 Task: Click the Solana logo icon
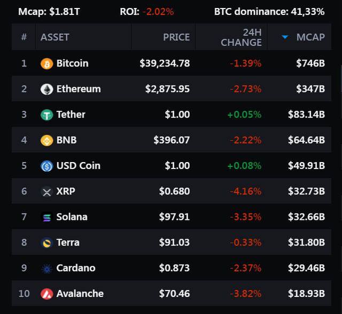[x=47, y=217]
